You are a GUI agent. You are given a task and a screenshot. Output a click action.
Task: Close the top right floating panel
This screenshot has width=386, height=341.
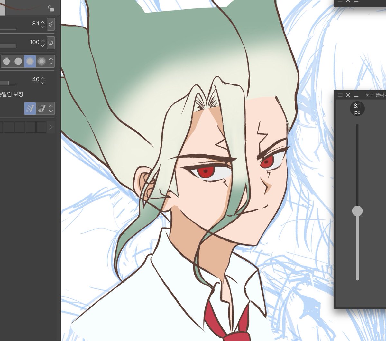click(348, 1)
